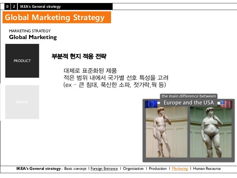Click the USA flag icon
Screen dimensions: 237x178
click(226, 104)
